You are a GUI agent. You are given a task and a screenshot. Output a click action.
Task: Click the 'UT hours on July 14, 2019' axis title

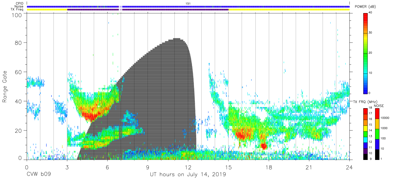click(188, 175)
